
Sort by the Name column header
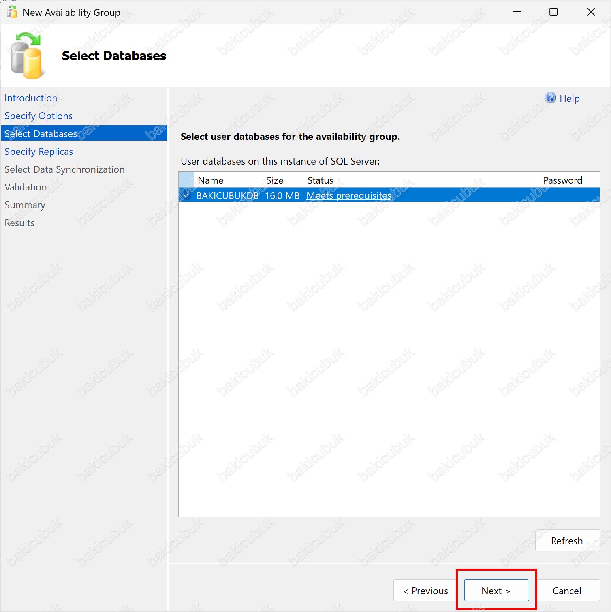pyautogui.click(x=227, y=180)
